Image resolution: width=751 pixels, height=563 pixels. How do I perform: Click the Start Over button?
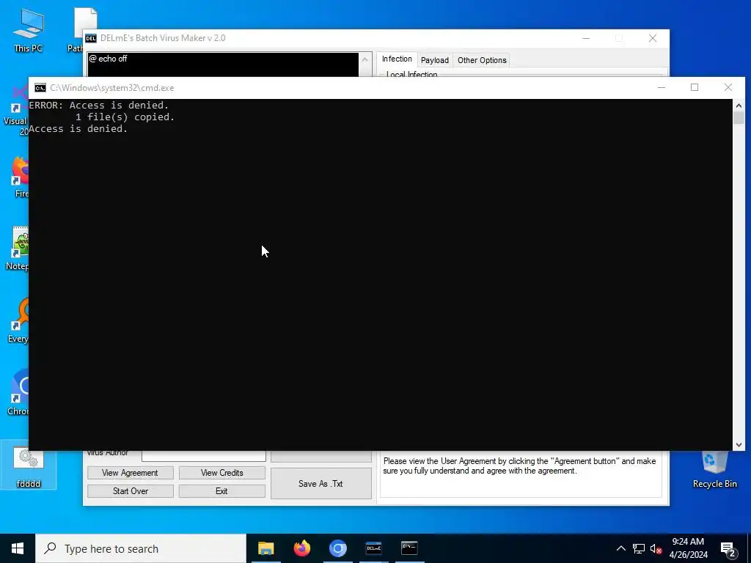click(131, 490)
